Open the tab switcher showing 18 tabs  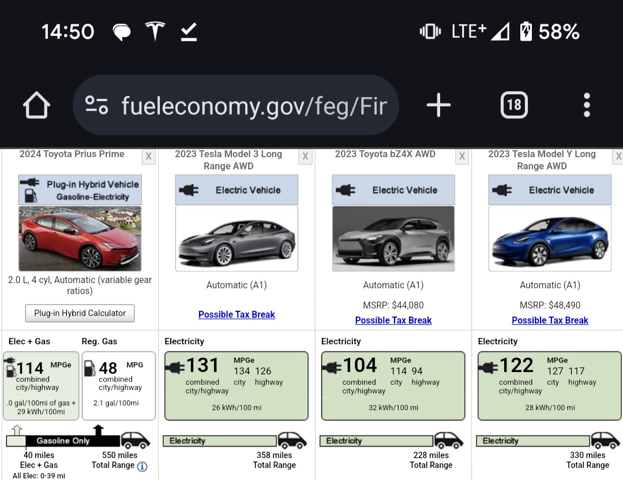[514, 105]
